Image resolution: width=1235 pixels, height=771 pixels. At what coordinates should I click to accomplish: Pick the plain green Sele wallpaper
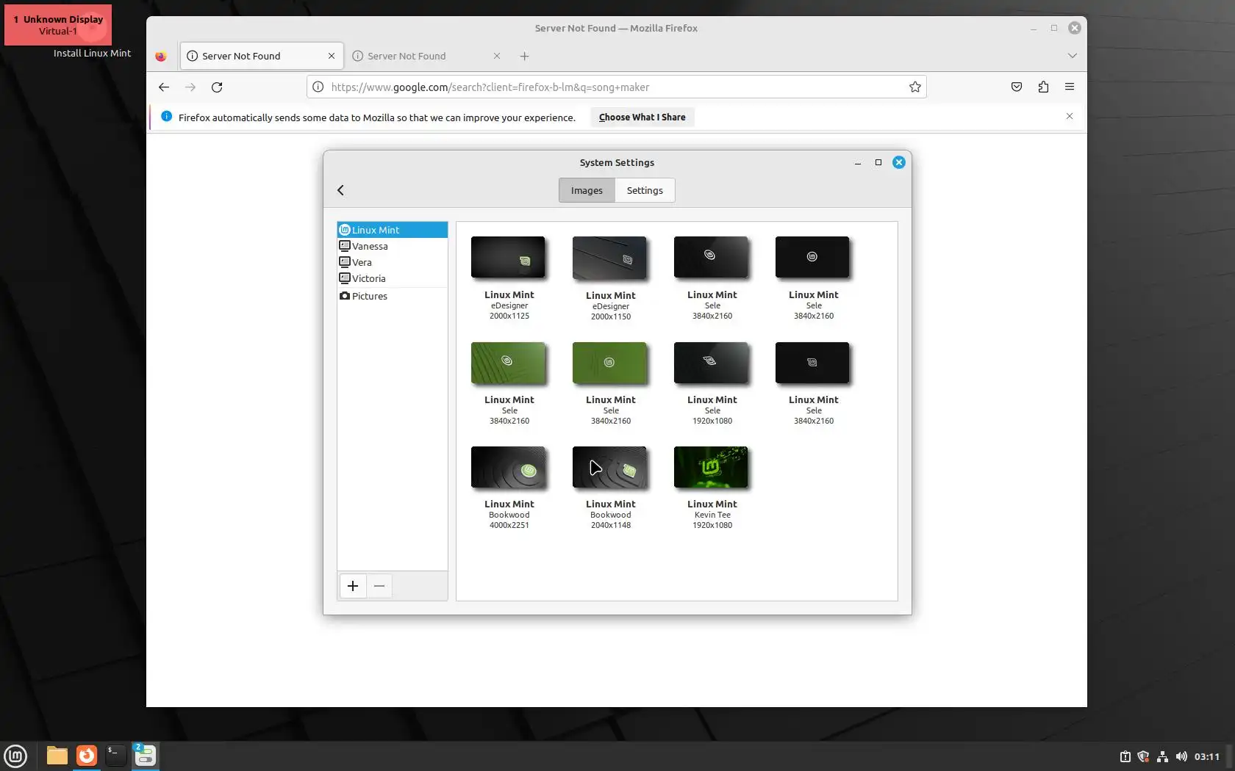click(610, 363)
